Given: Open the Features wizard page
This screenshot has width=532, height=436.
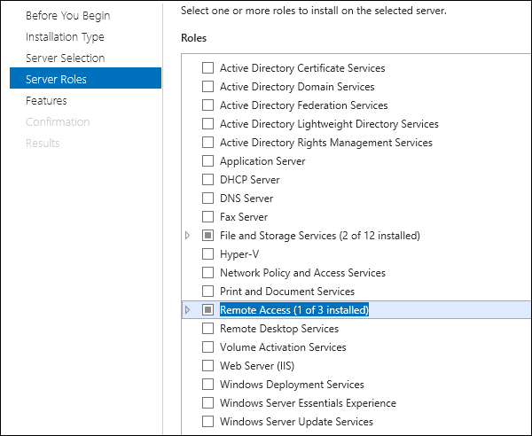Looking at the screenshot, I should click(x=46, y=101).
